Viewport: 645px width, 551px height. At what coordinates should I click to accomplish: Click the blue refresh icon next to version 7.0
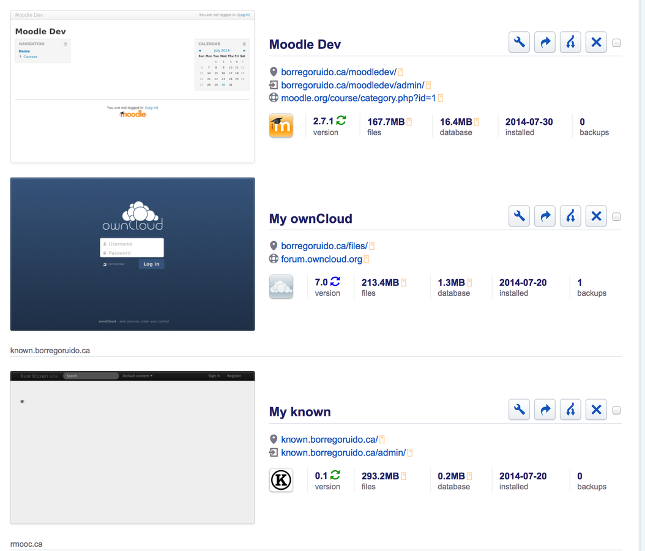335,282
